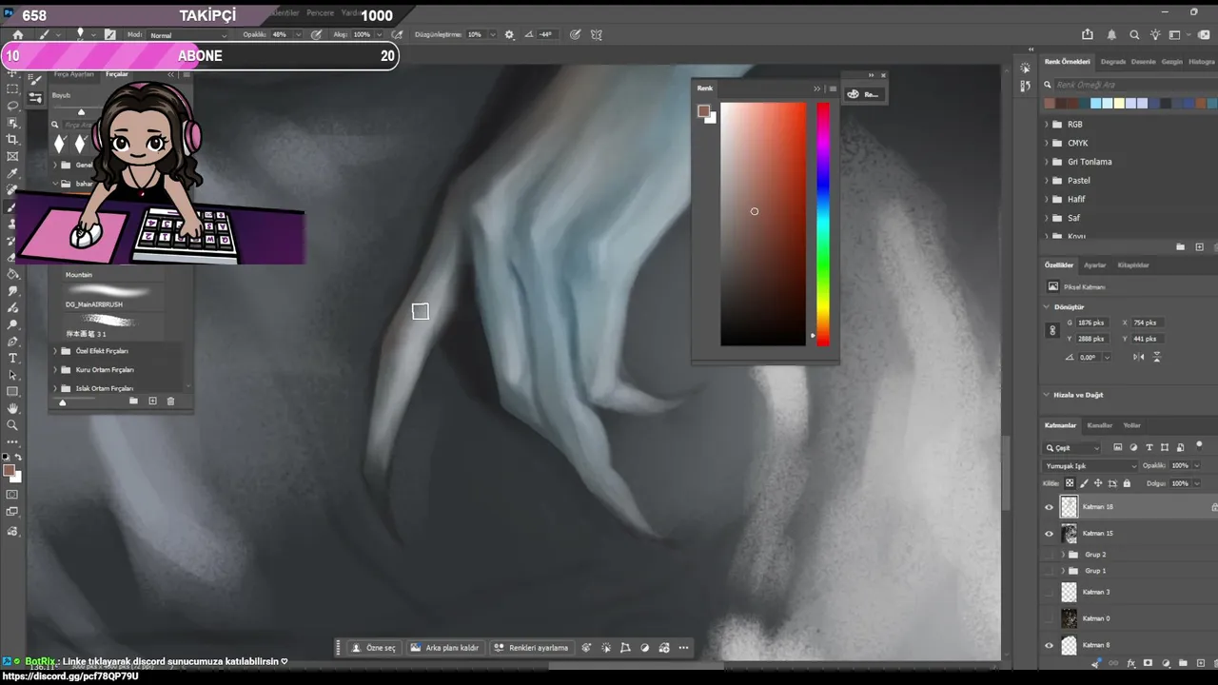Image resolution: width=1218 pixels, height=685 pixels.
Task: Show the Grup 1 layer group
Action: coord(1050,571)
